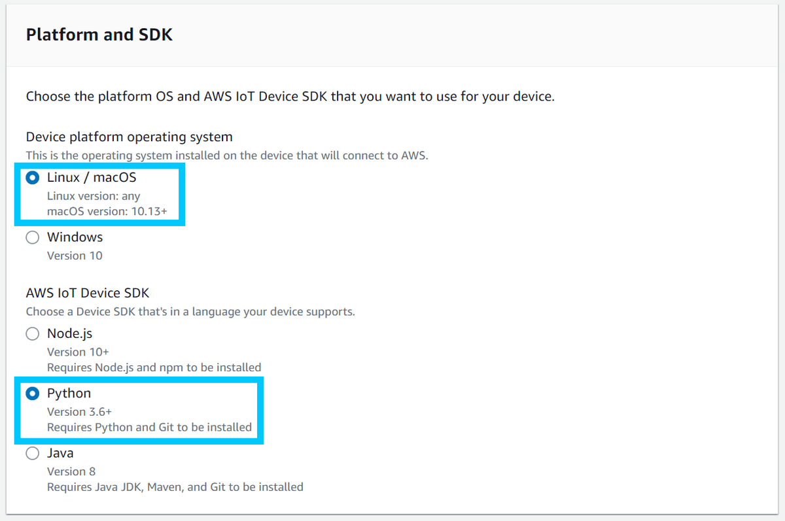This screenshot has height=521, width=785.
Task: Select the Windows operating system option
Action: coord(32,237)
